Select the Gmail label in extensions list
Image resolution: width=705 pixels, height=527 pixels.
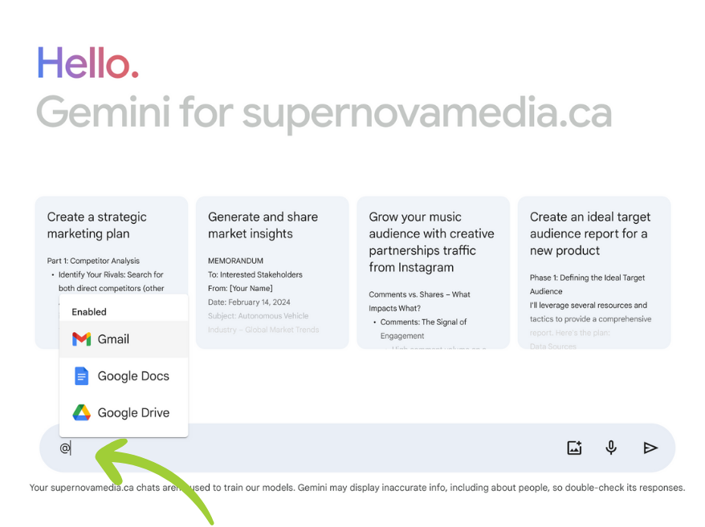(x=113, y=339)
